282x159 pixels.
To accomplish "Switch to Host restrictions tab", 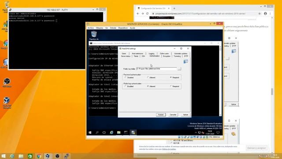I will tap(137, 53).
